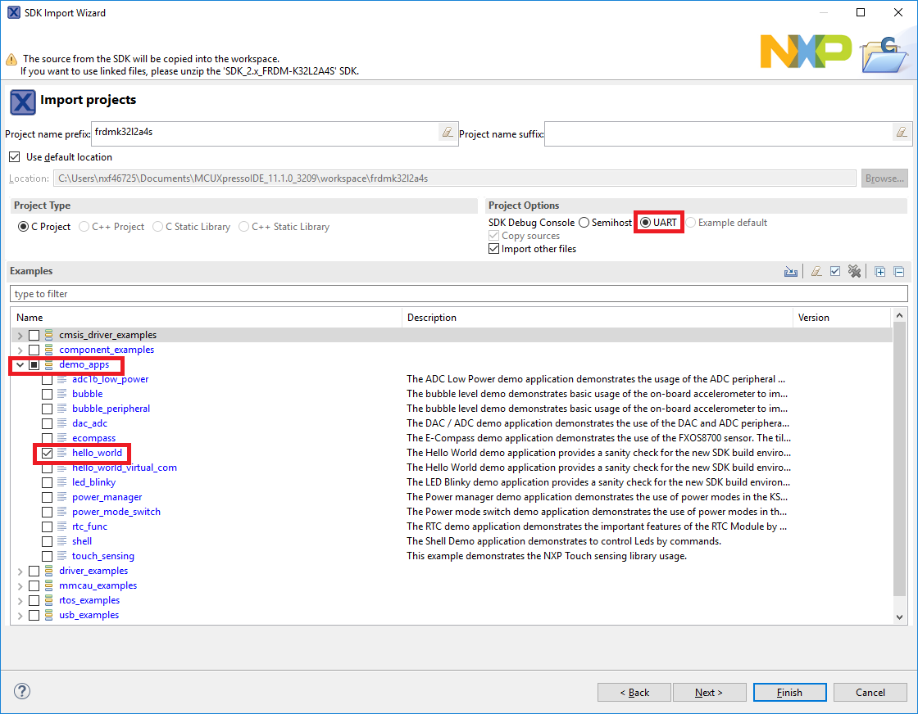Tick the led_blinky example checkbox

point(48,482)
